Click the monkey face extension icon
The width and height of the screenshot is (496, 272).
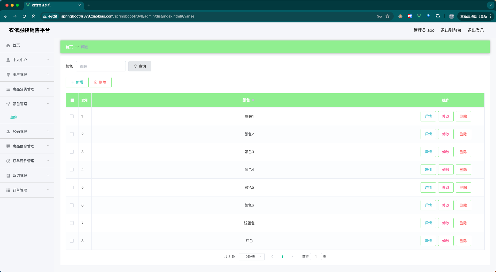click(400, 16)
